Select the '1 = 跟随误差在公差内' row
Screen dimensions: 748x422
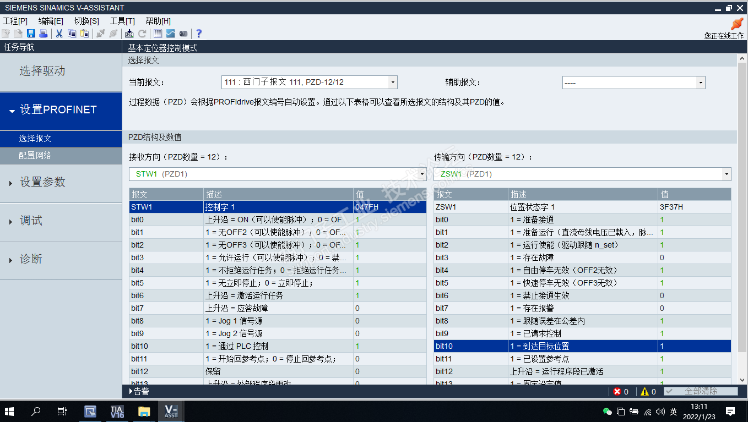tap(582, 321)
